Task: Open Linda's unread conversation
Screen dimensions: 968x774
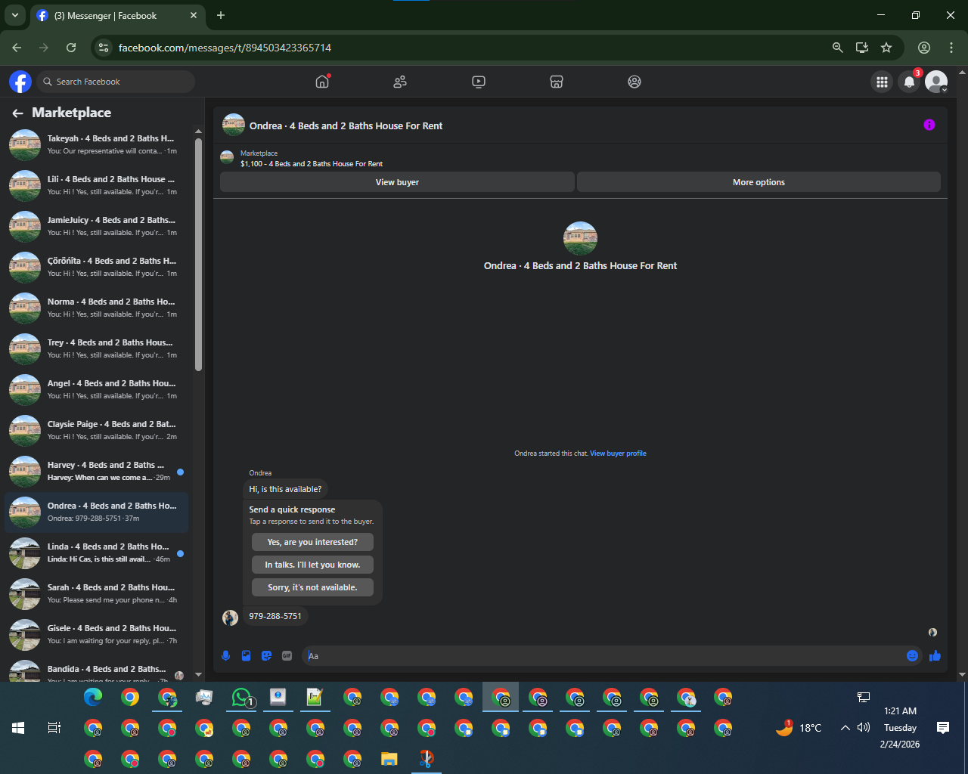Action: point(96,553)
